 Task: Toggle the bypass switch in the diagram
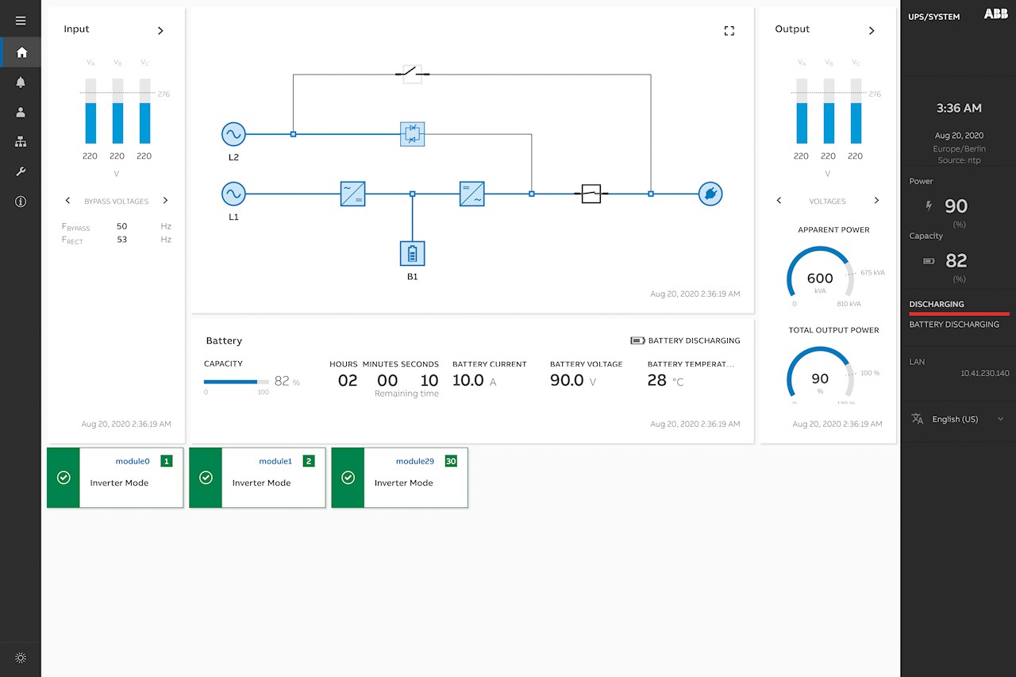(412, 74)
